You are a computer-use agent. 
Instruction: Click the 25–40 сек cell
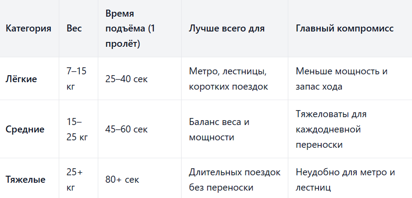(x=127, y=79)
